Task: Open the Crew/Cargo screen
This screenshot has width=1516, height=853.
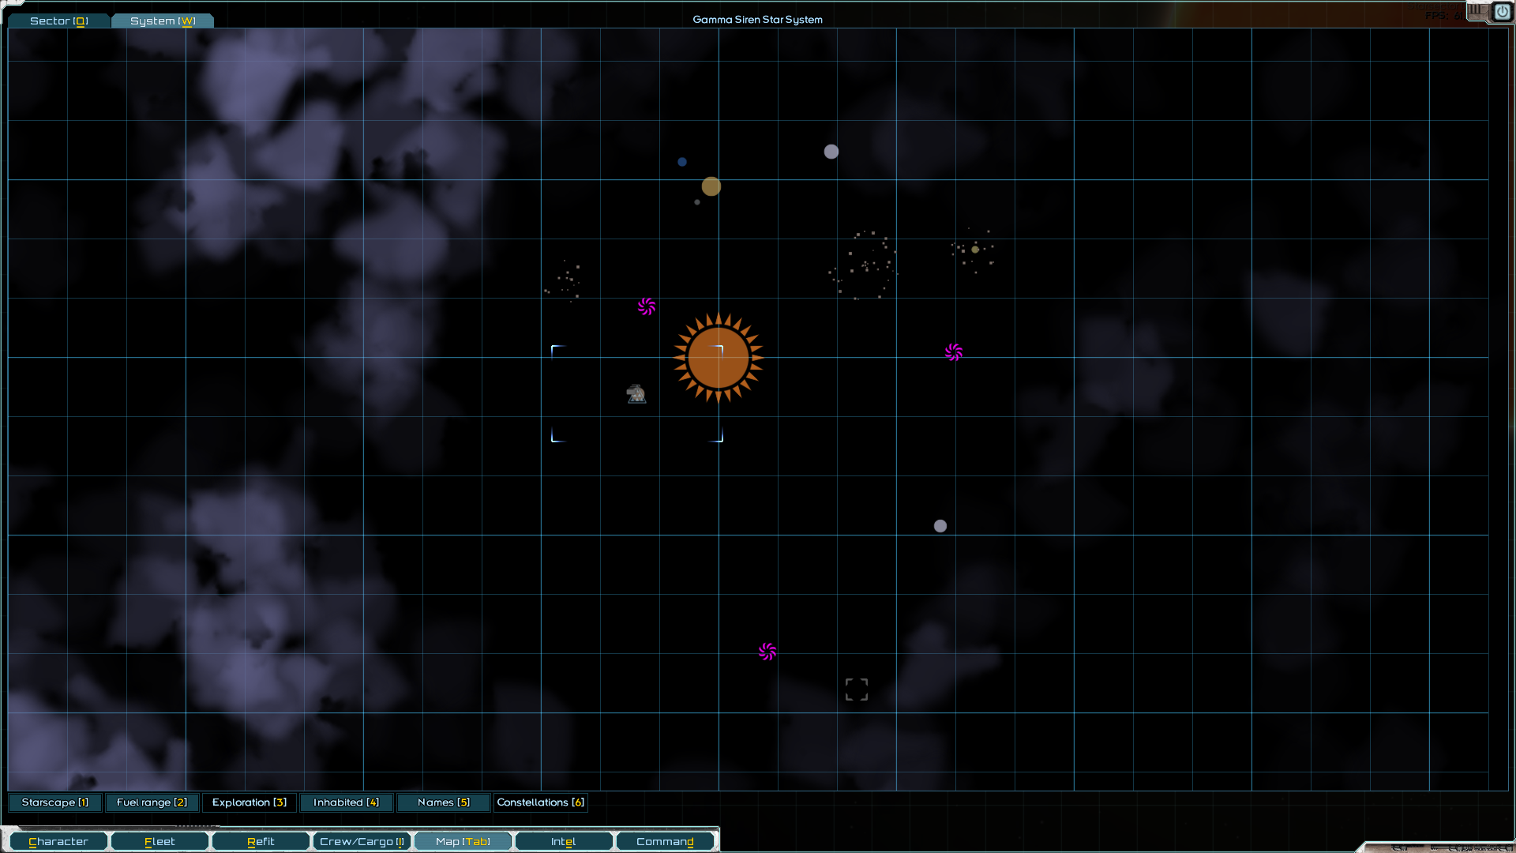Action: coord(362,842)
